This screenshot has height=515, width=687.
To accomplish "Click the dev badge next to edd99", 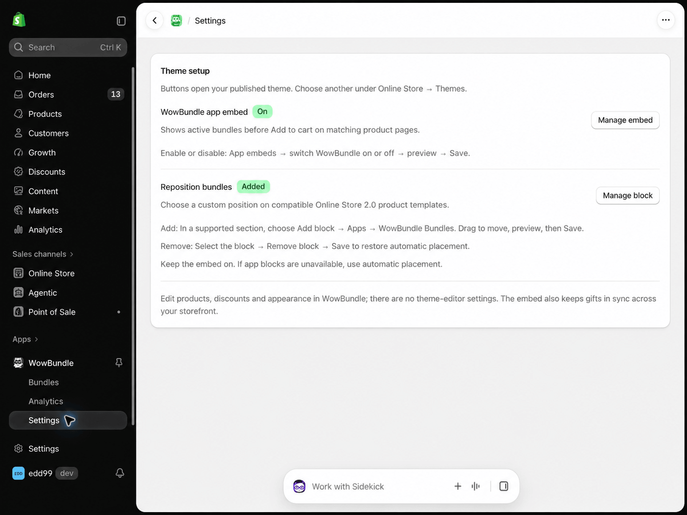I will (x=67, y=473).
